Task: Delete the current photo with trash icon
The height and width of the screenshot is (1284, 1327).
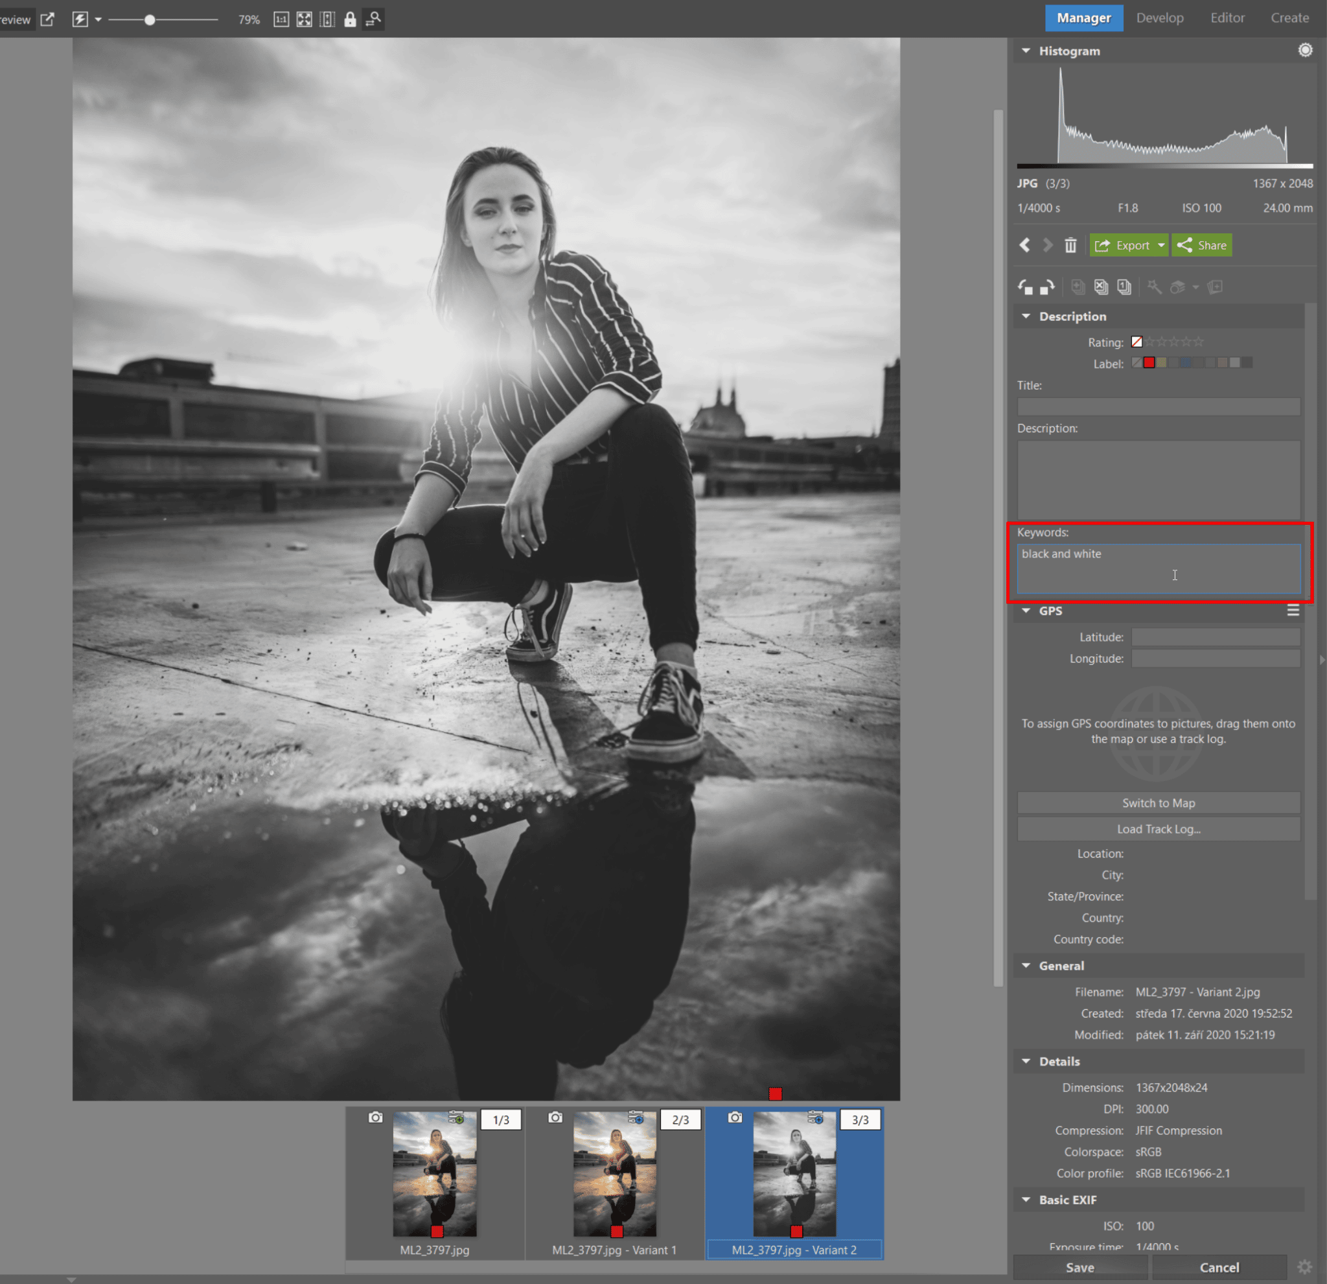Action: click(x=1071, y=245)
